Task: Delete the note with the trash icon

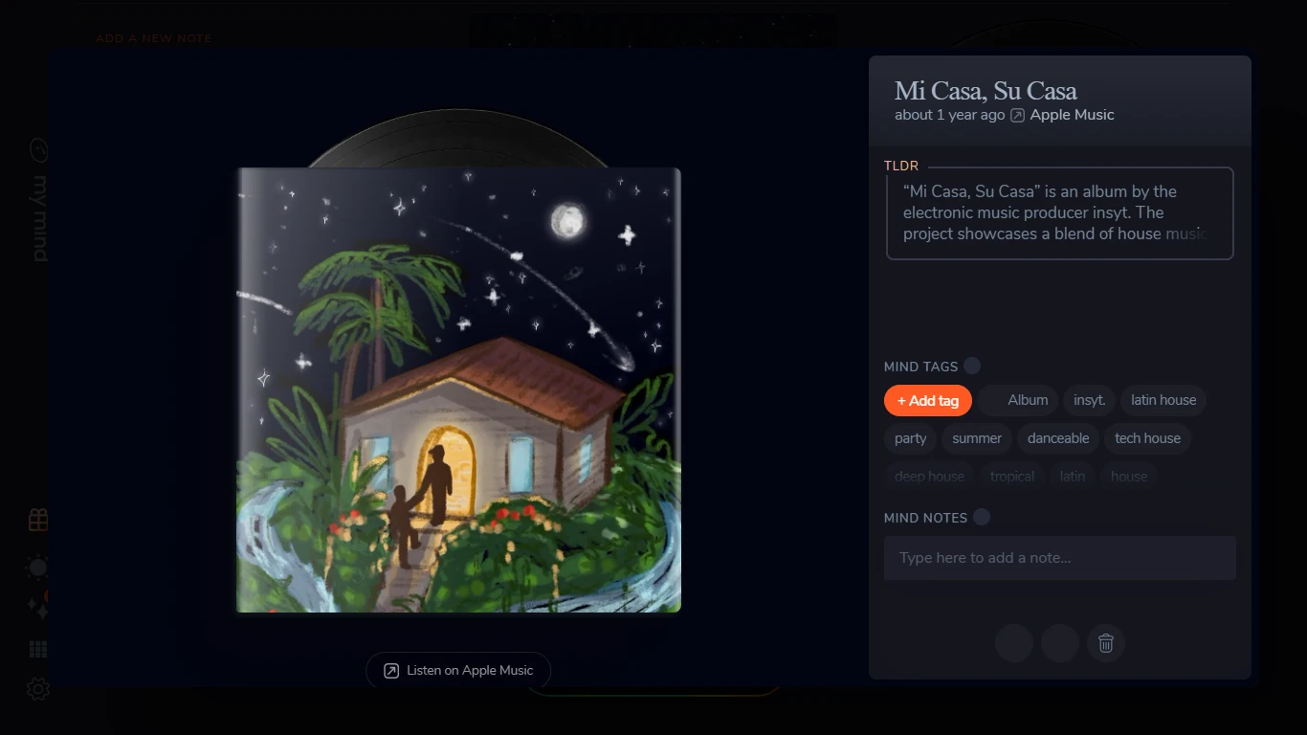Action: coord(1106,643)
